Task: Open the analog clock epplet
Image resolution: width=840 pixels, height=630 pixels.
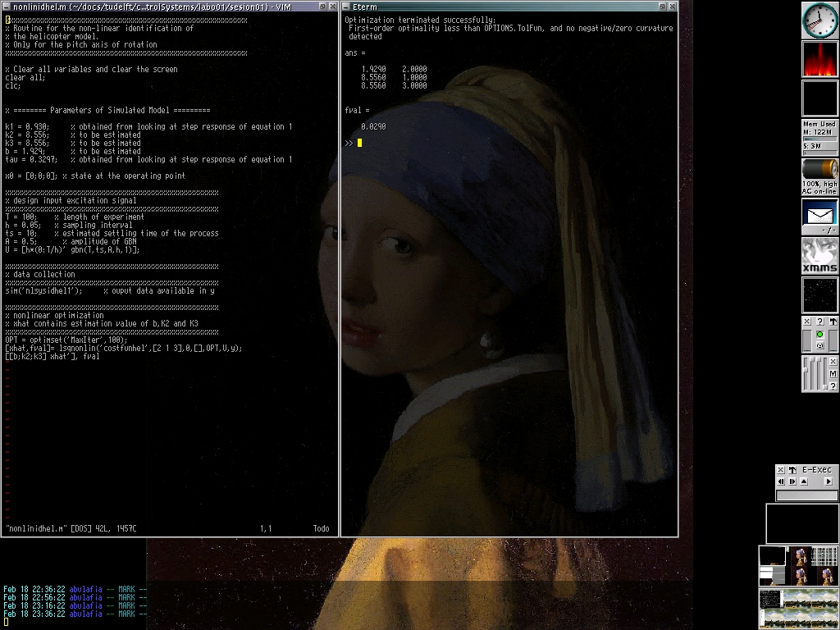Action: [819, 20]
